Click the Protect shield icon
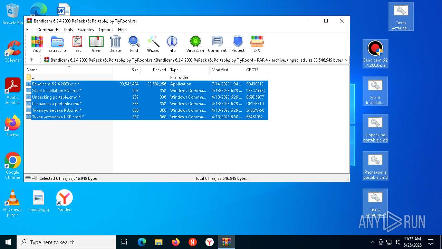Viewport: 442px width, 249px height. tap(238, 44)
